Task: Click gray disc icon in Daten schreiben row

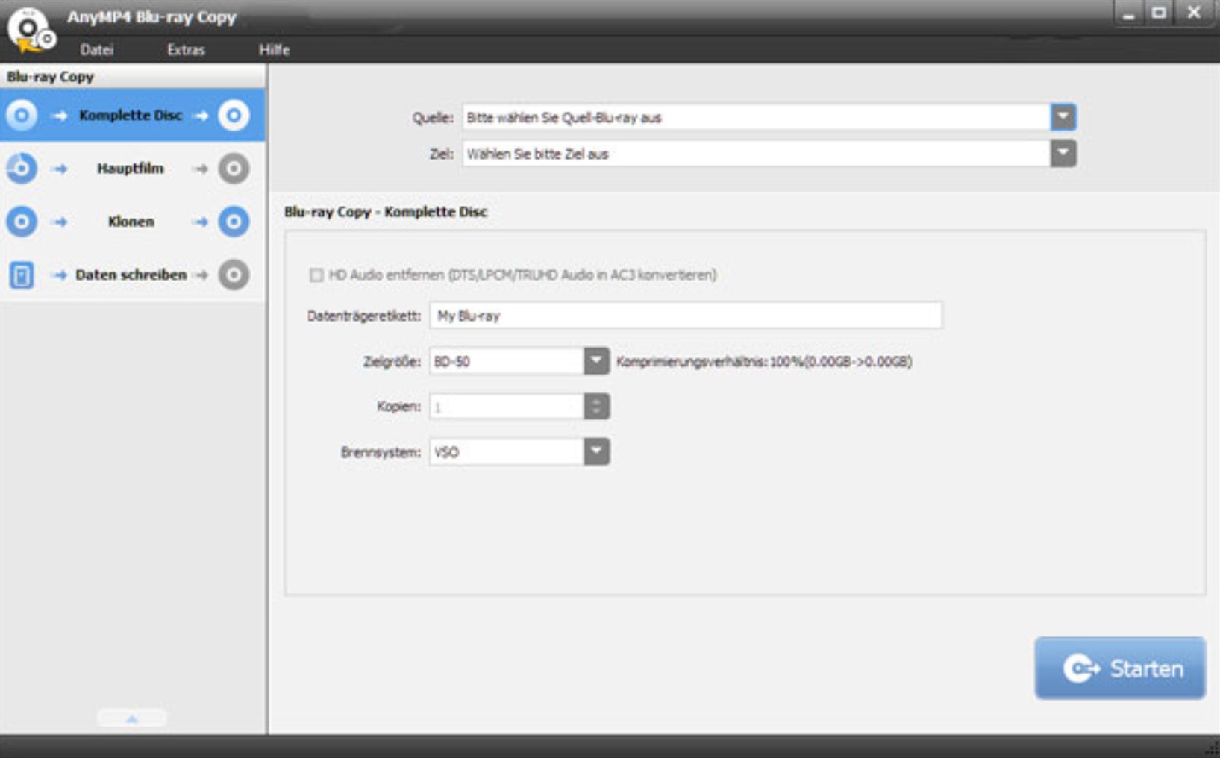Action: [x=234, y=275]
